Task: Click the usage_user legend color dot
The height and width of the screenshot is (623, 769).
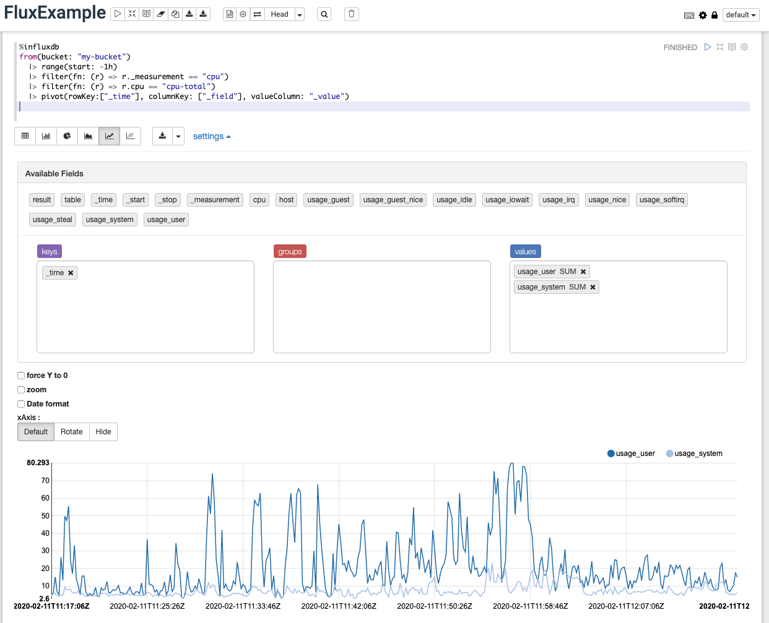Action: [x=611, y=453]
